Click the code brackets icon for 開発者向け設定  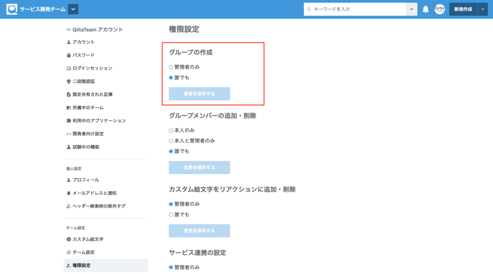pyautogui.click(x=68, y=134)
